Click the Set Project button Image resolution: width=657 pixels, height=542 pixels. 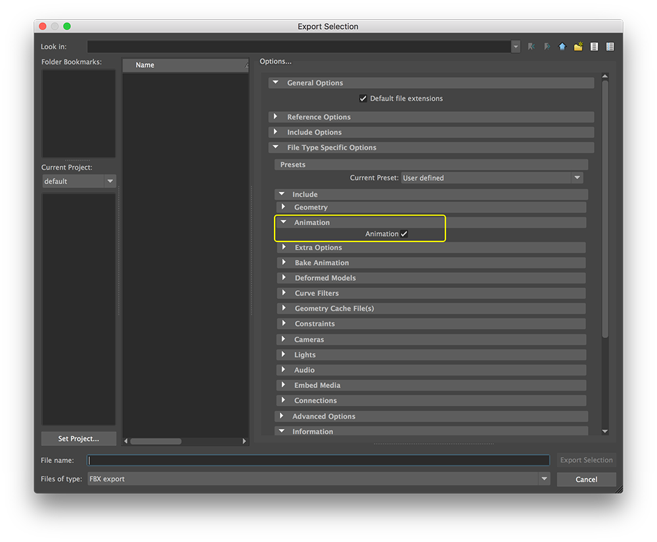(x=78, y=439)
